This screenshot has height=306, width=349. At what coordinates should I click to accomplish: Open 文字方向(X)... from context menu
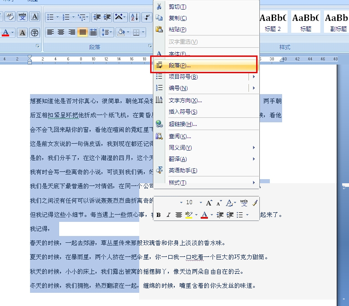[x=206, y=100]
